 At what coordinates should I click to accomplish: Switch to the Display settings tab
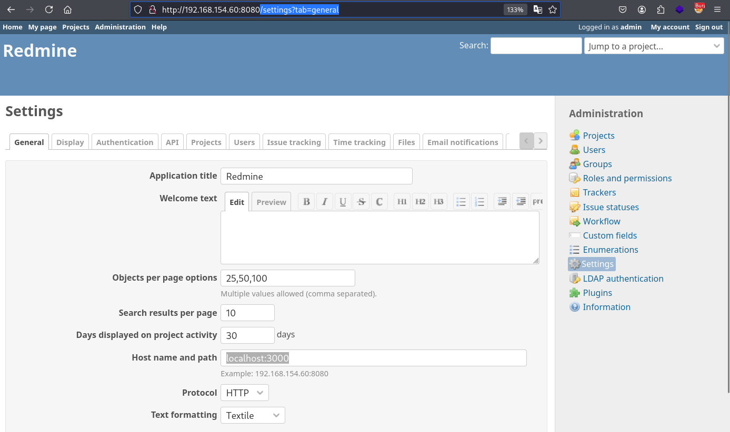(x=70, y=142)
